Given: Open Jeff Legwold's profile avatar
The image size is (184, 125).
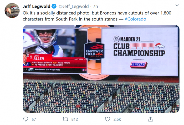Looking at the screenshot, I should click(x=12, y=10).
